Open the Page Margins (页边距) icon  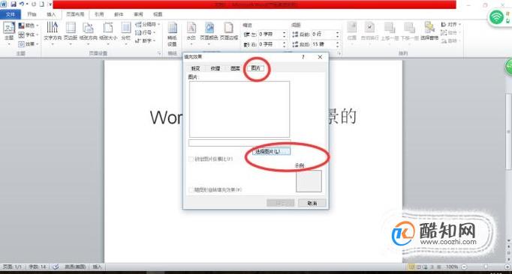[x=71, y=31]
